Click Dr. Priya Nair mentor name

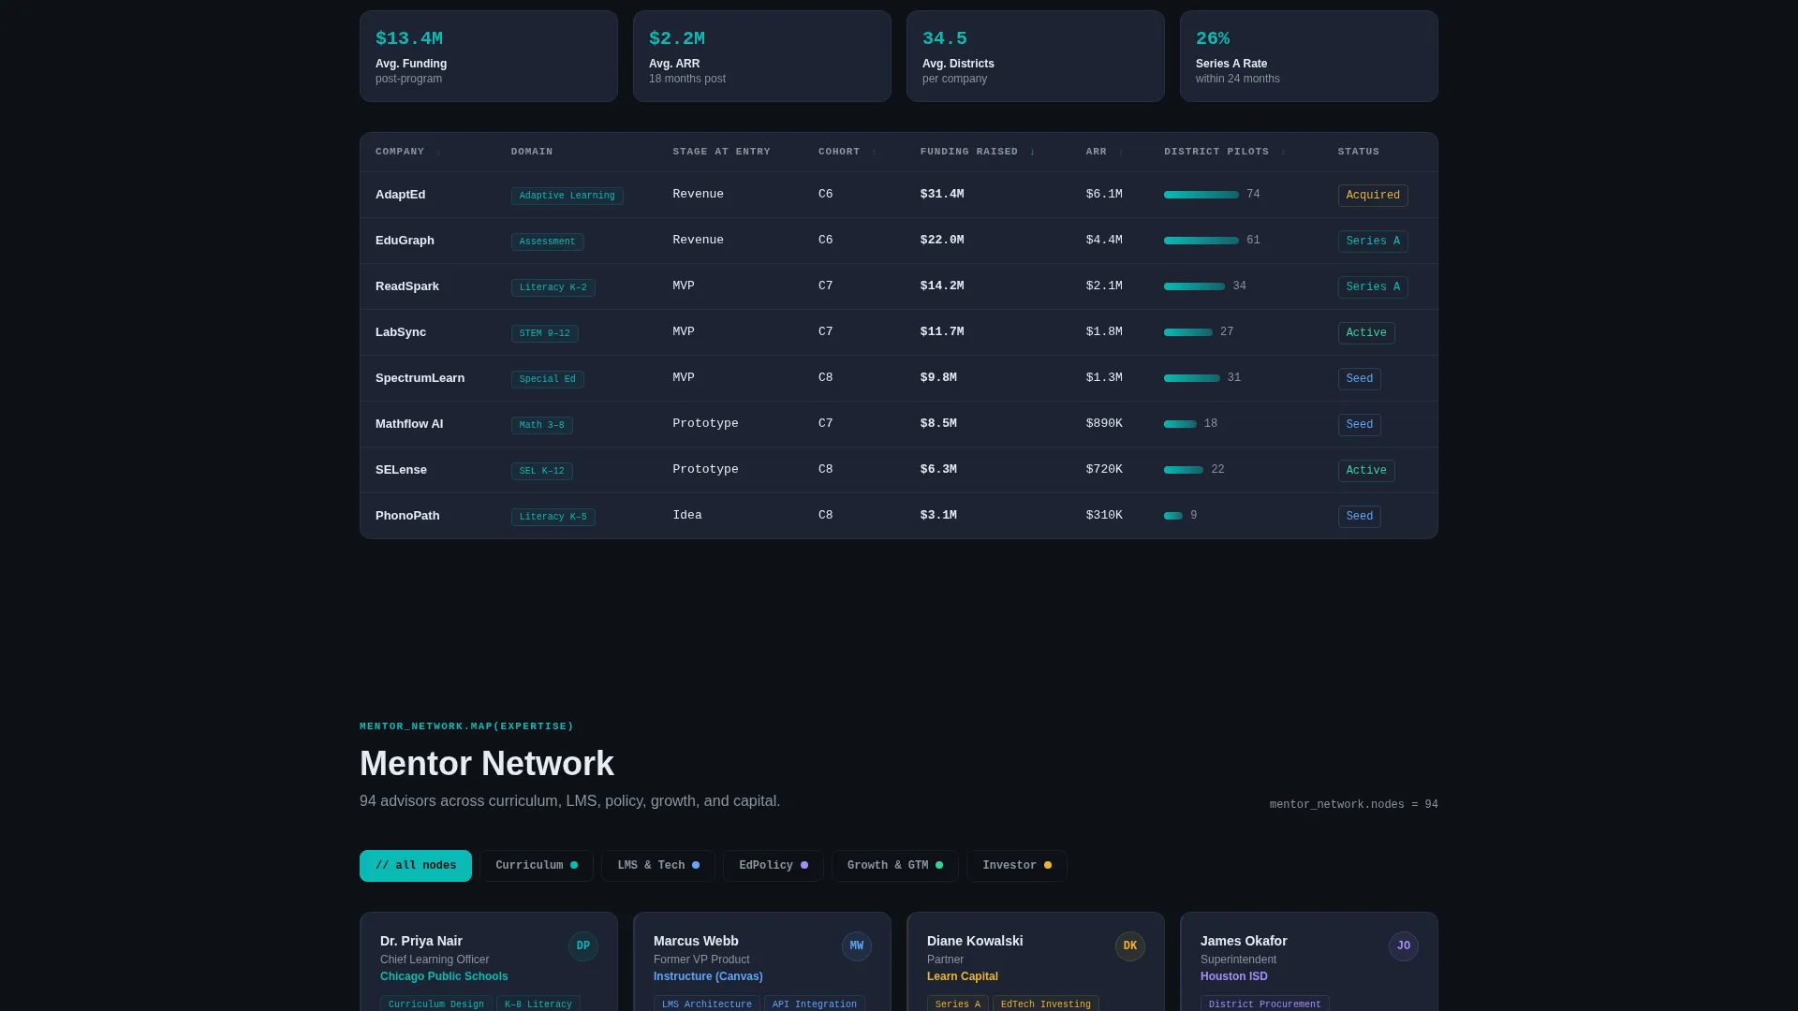coord(421,942)
